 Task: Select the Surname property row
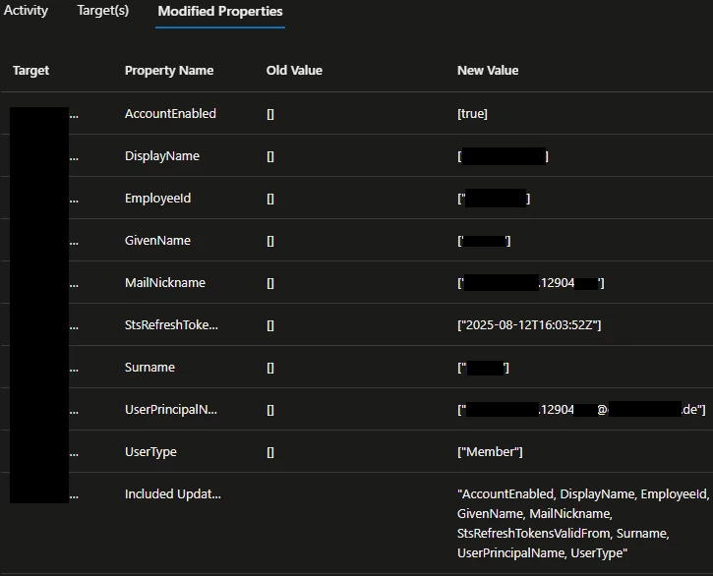(x=149, y=368)
